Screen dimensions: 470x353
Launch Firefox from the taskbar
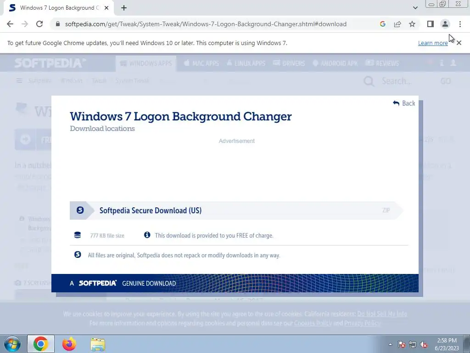pos(69,344)
